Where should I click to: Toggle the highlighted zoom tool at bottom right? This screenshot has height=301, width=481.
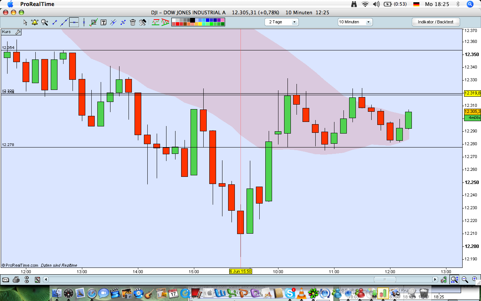[454, 280]
